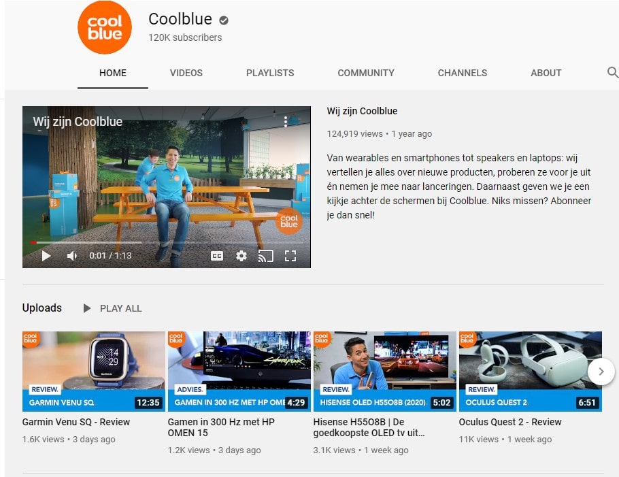Image resolution: width=619 pixels, height=477 pixels.
Task: Click the channel description paragraph
Action: tap(458, 186)
